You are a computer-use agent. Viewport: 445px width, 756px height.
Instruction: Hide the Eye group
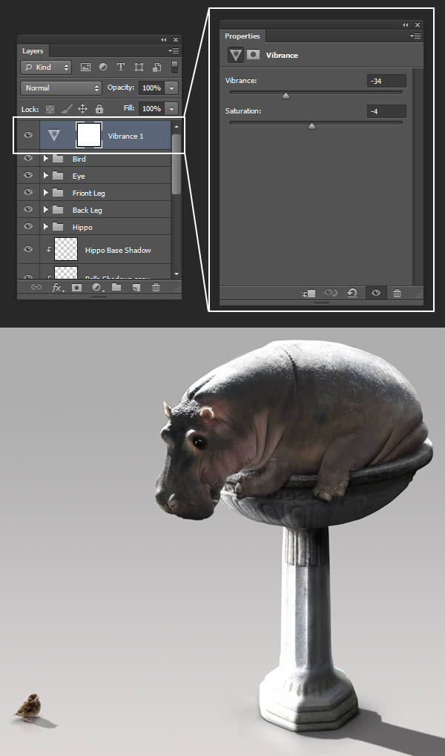pos(28,175)
